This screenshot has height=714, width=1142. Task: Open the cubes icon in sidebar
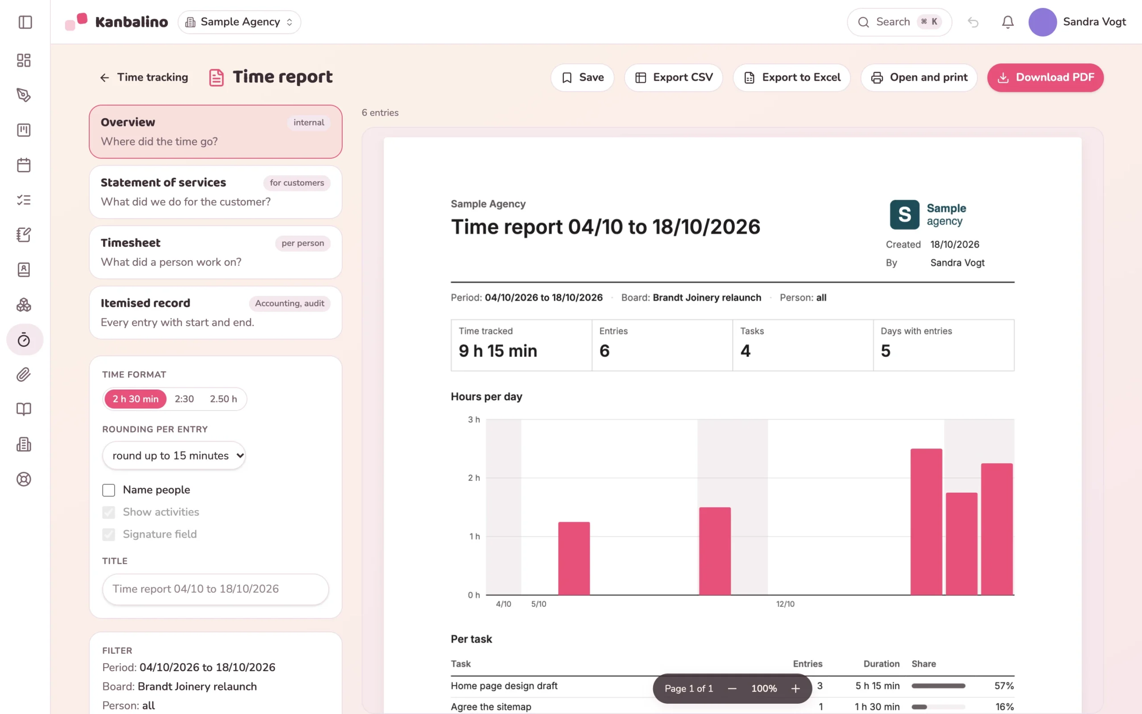[24, 305]
